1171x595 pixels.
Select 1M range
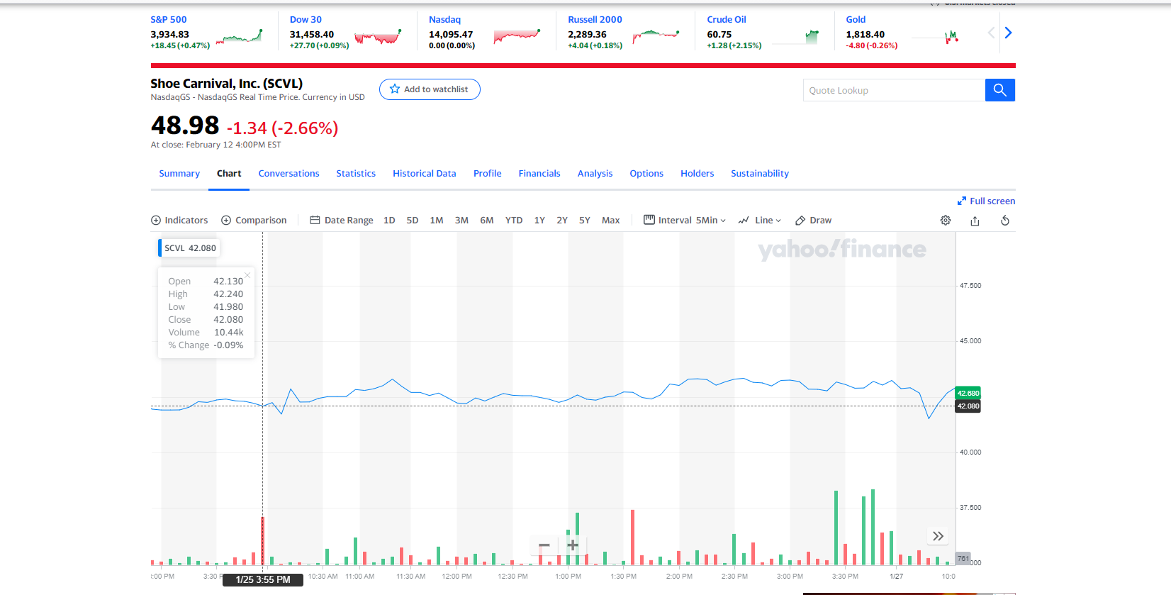pos(437,221)
